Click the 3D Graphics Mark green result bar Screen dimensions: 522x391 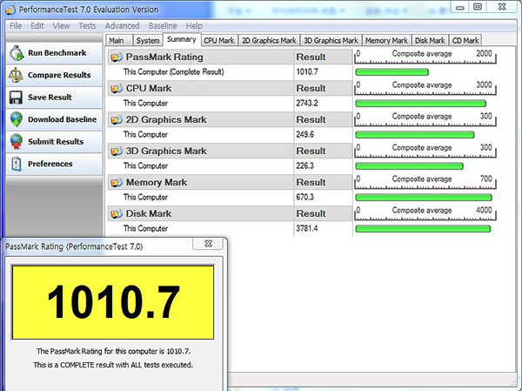point(409,166)
